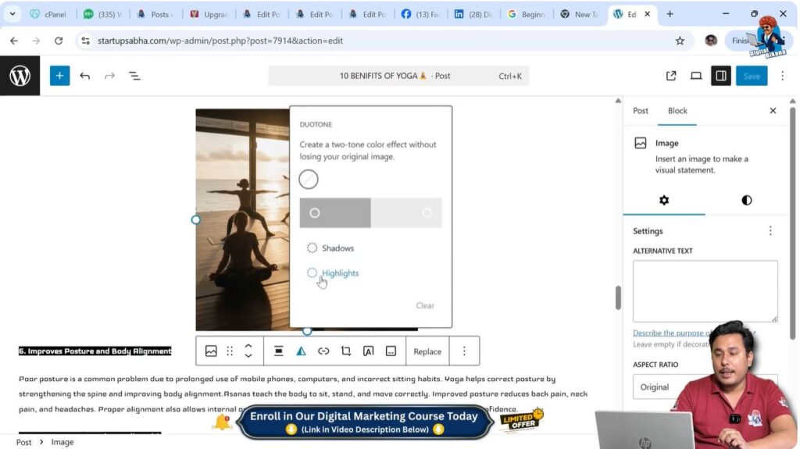Choose the Shadows color option
Viewport: 800px width, 449px height.
330,248
